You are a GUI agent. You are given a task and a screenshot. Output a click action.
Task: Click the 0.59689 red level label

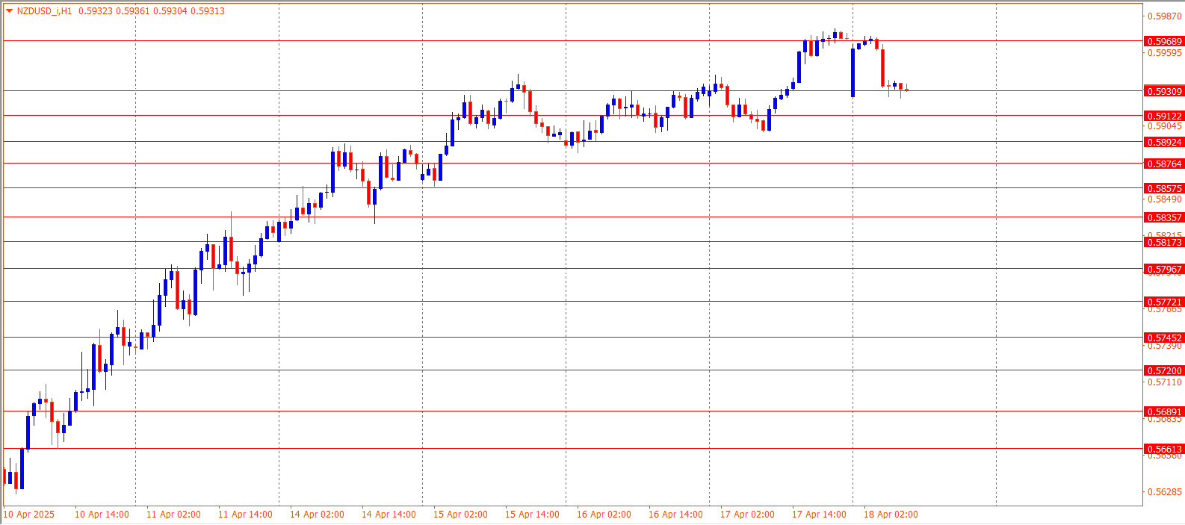(x=1164, y=41)
